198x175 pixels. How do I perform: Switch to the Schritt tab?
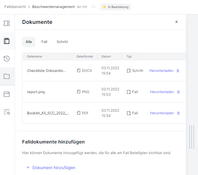[62, 42]
